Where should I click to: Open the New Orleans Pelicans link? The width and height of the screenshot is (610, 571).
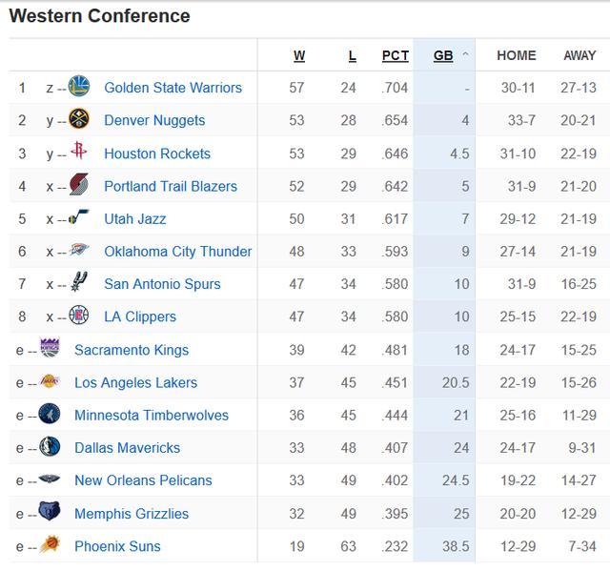coord(143,480)
